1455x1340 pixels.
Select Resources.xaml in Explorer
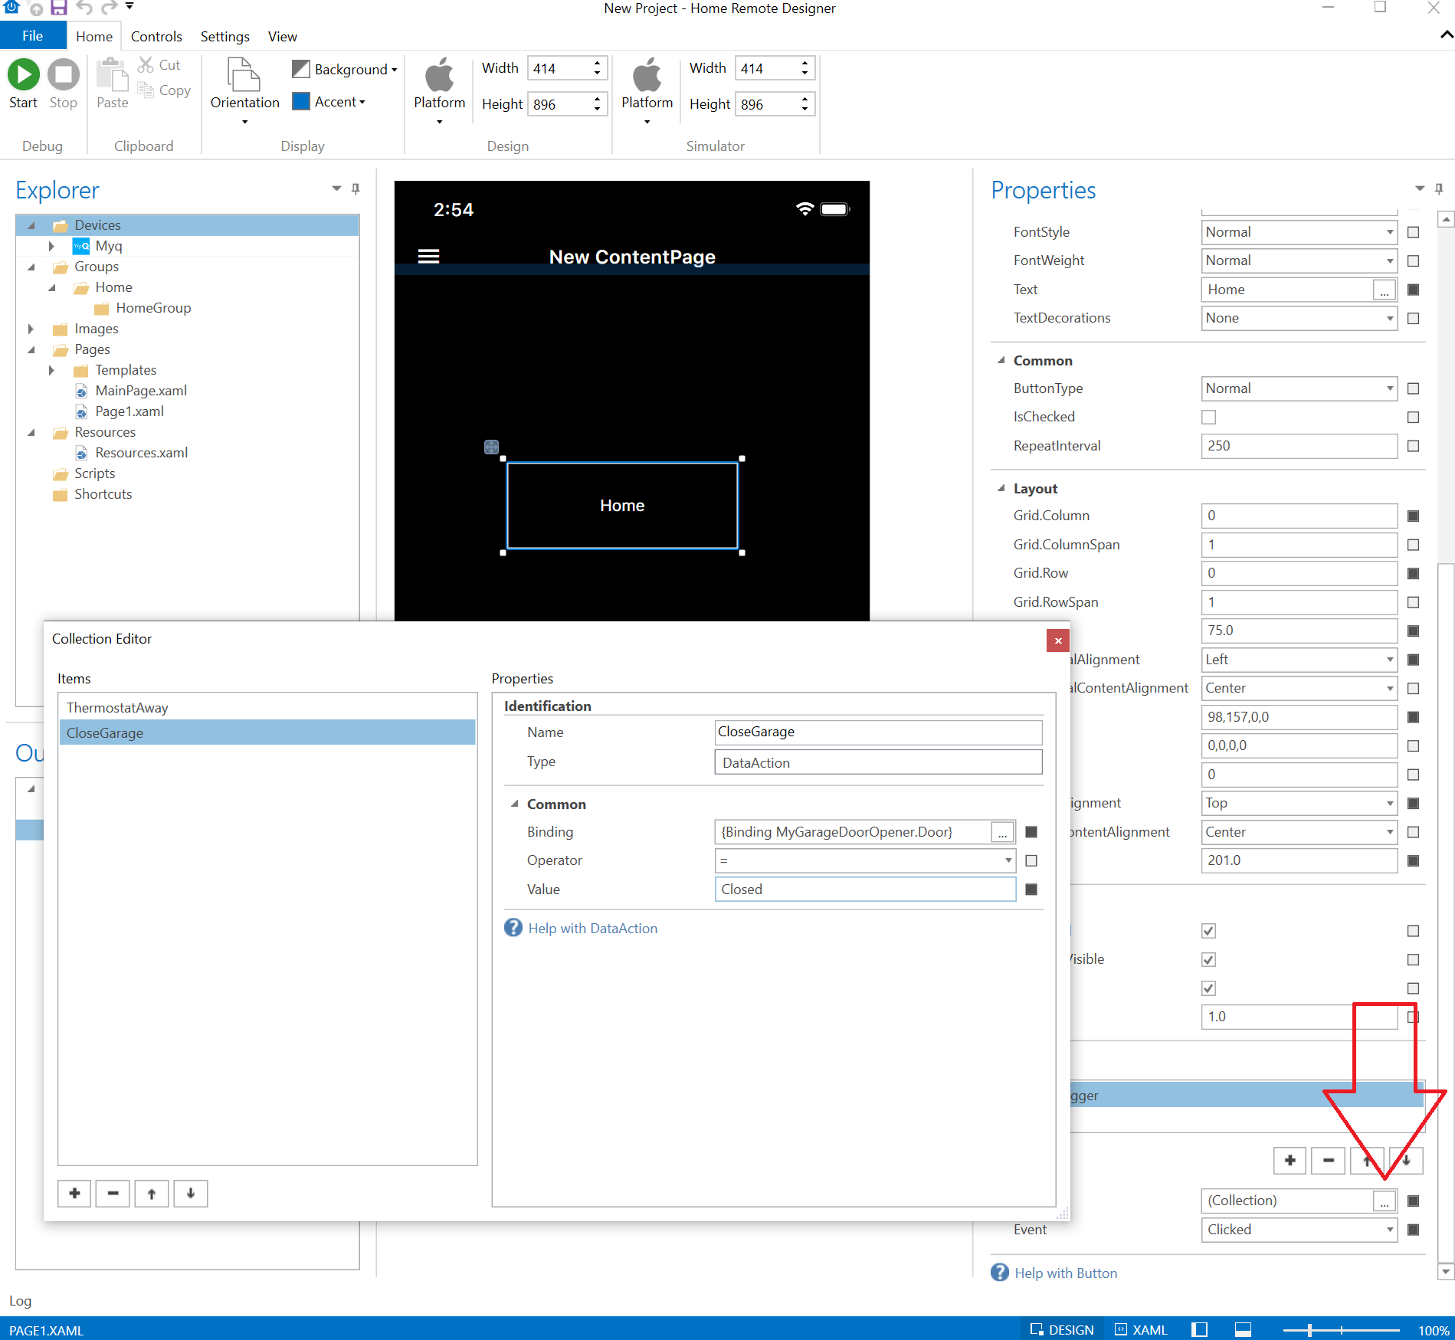(141, 453)
